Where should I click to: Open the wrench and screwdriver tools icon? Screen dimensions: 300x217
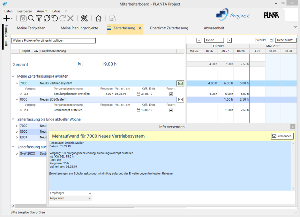pyautogui.click(x=84, y=19)
